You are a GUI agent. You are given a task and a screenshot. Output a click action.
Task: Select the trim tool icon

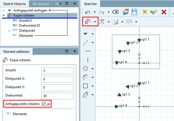(101, 22)
